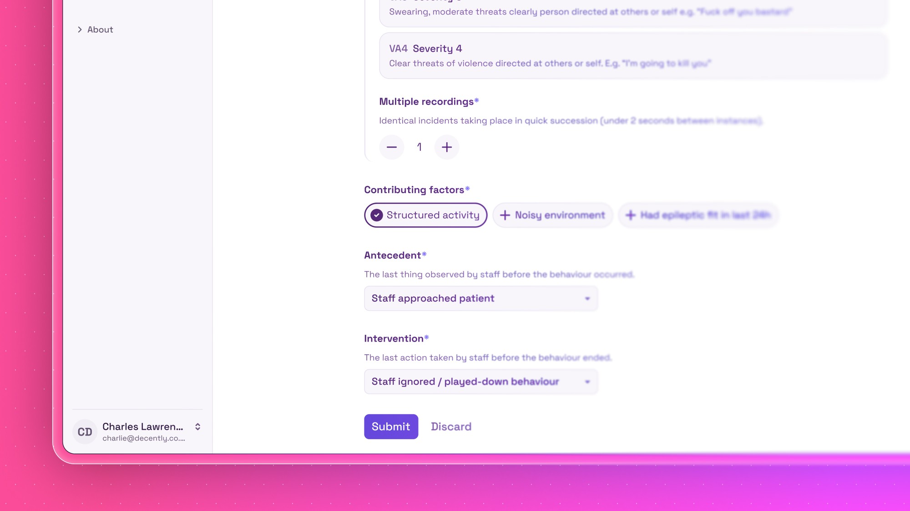Click the CD avatar circle
This screenshot has width=910, height=511.
[85, 432]
